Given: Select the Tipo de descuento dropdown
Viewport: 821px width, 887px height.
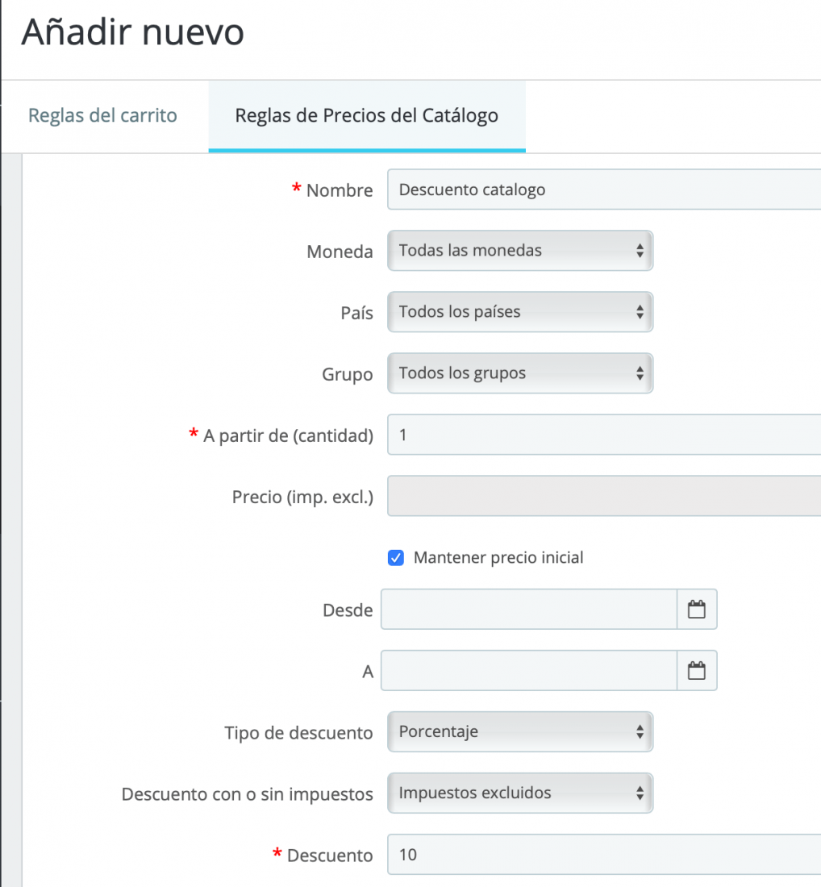Looking at the screenshot, I should point(520,732).
